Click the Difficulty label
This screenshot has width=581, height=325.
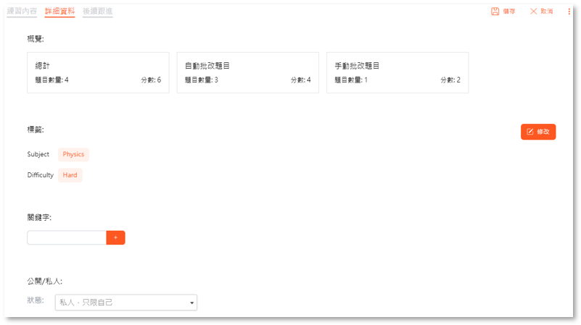pos(41,175)
